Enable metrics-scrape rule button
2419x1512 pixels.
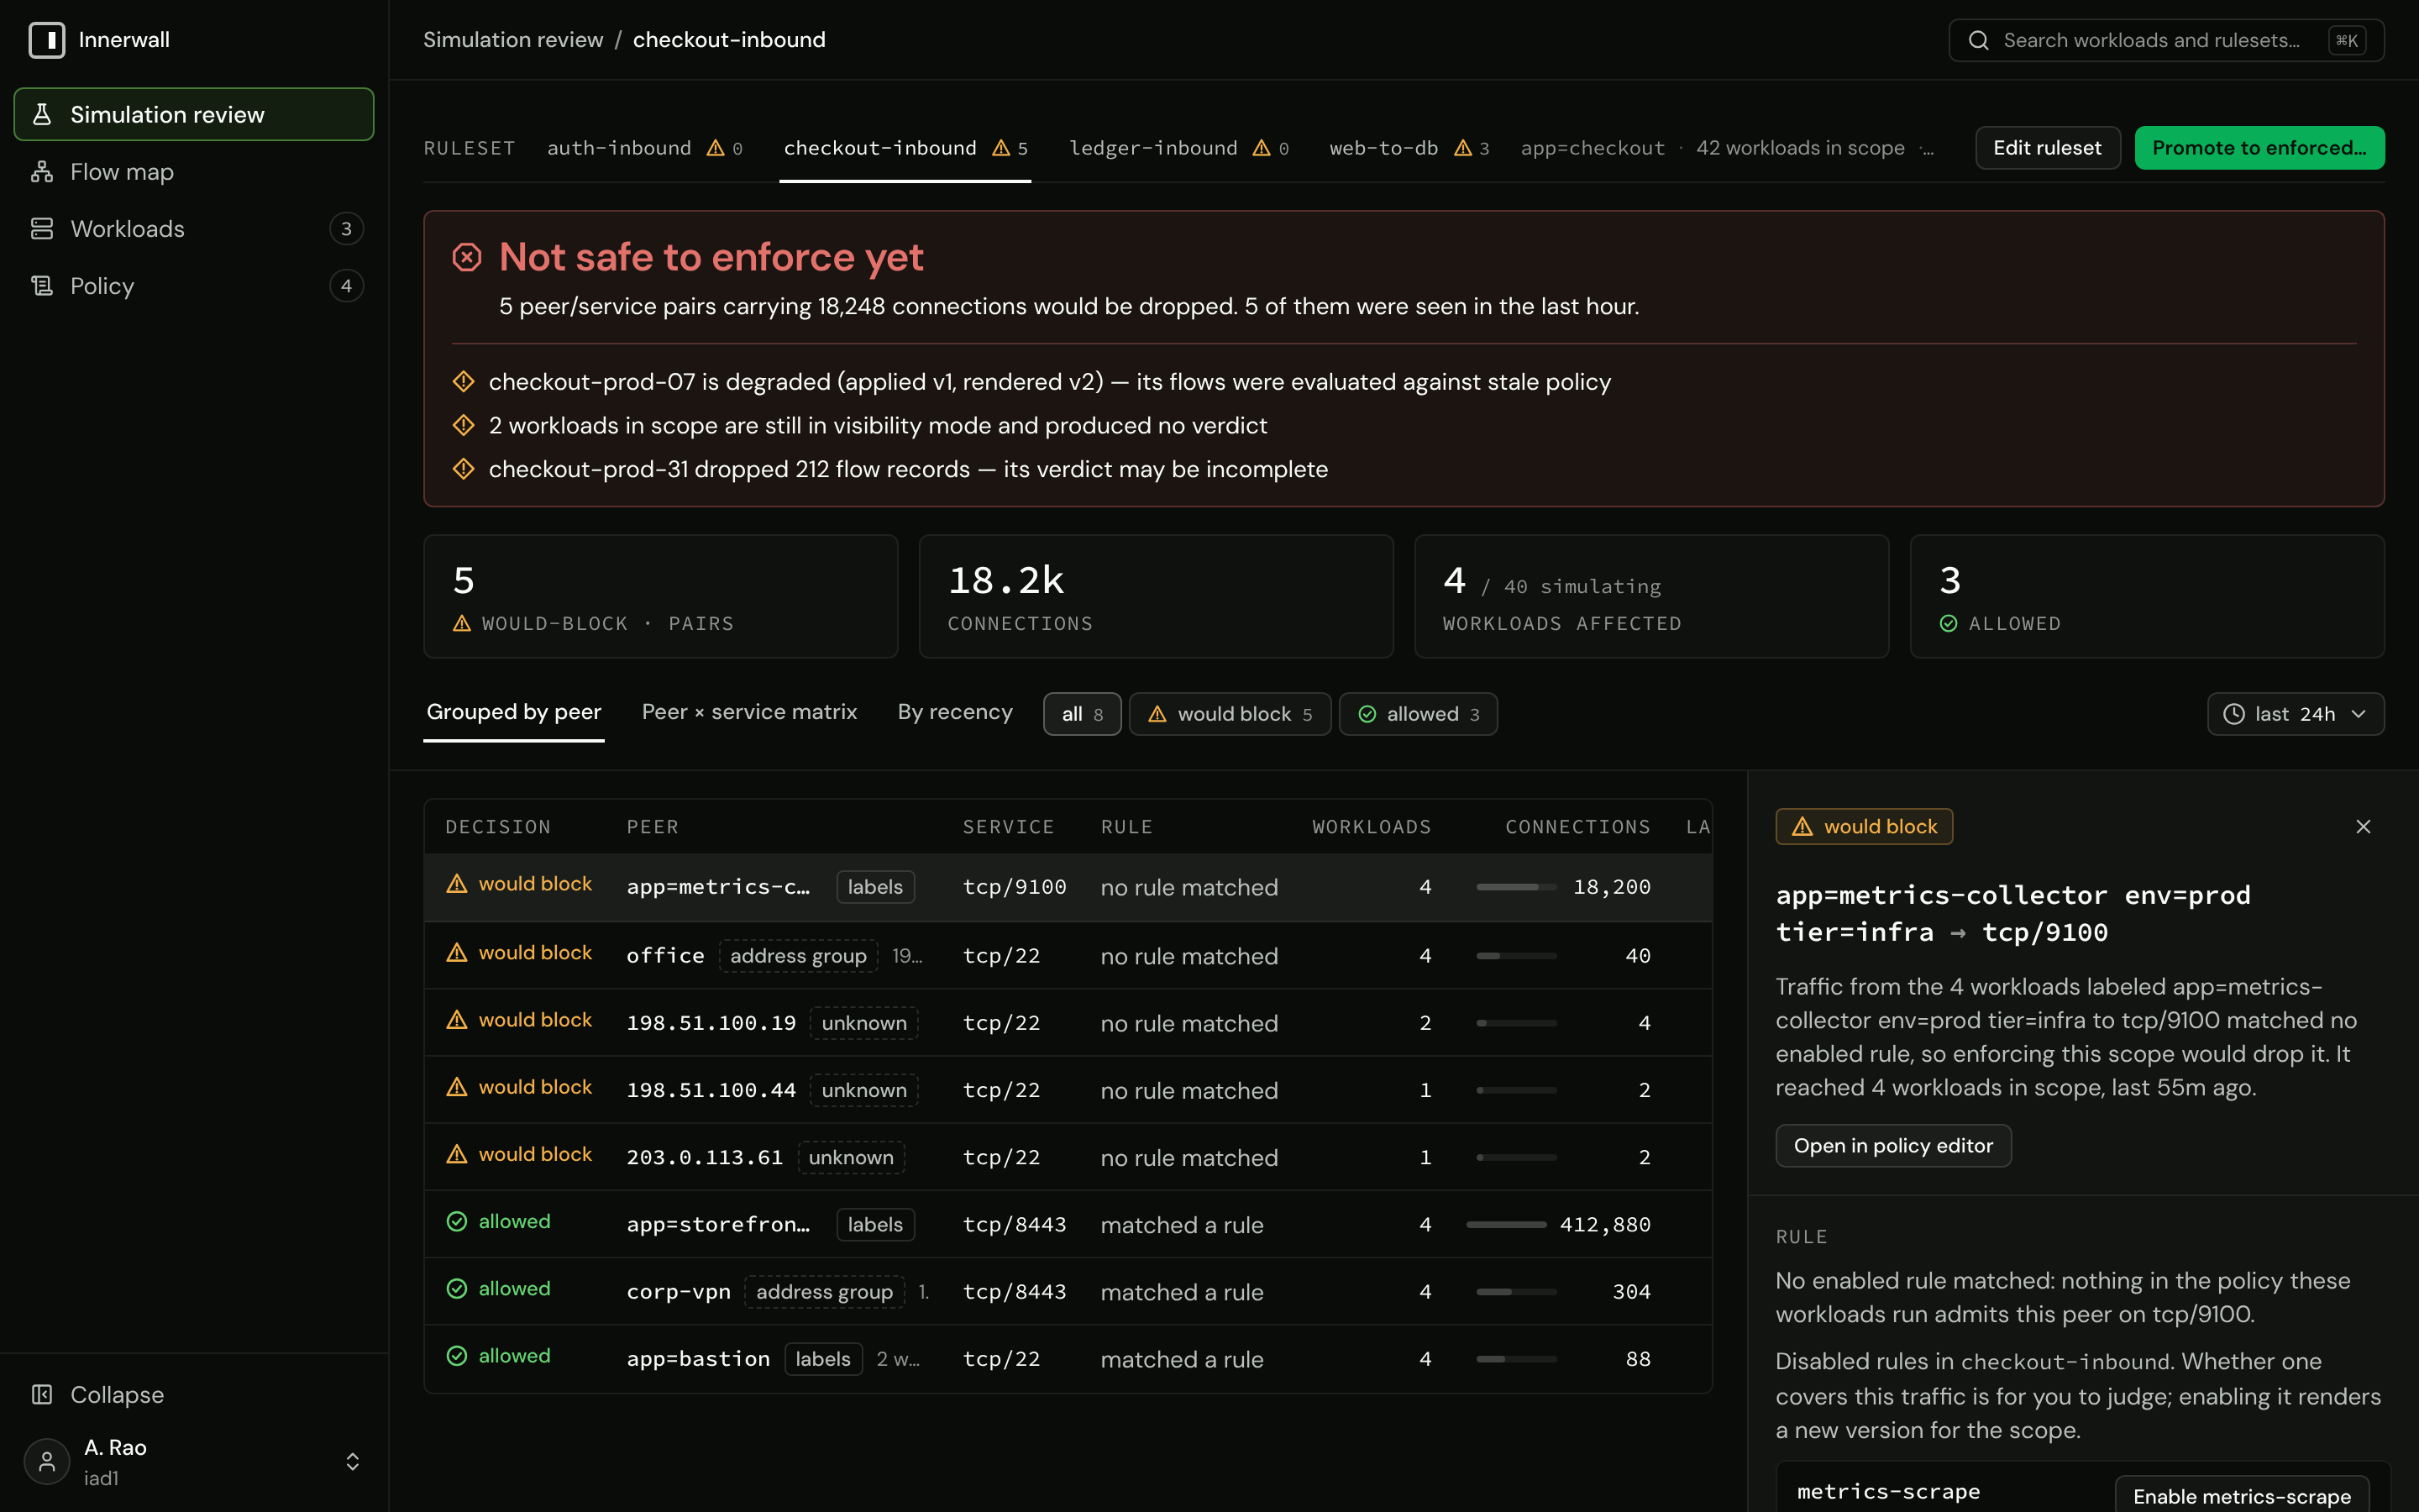(x=2242, y=1494)
